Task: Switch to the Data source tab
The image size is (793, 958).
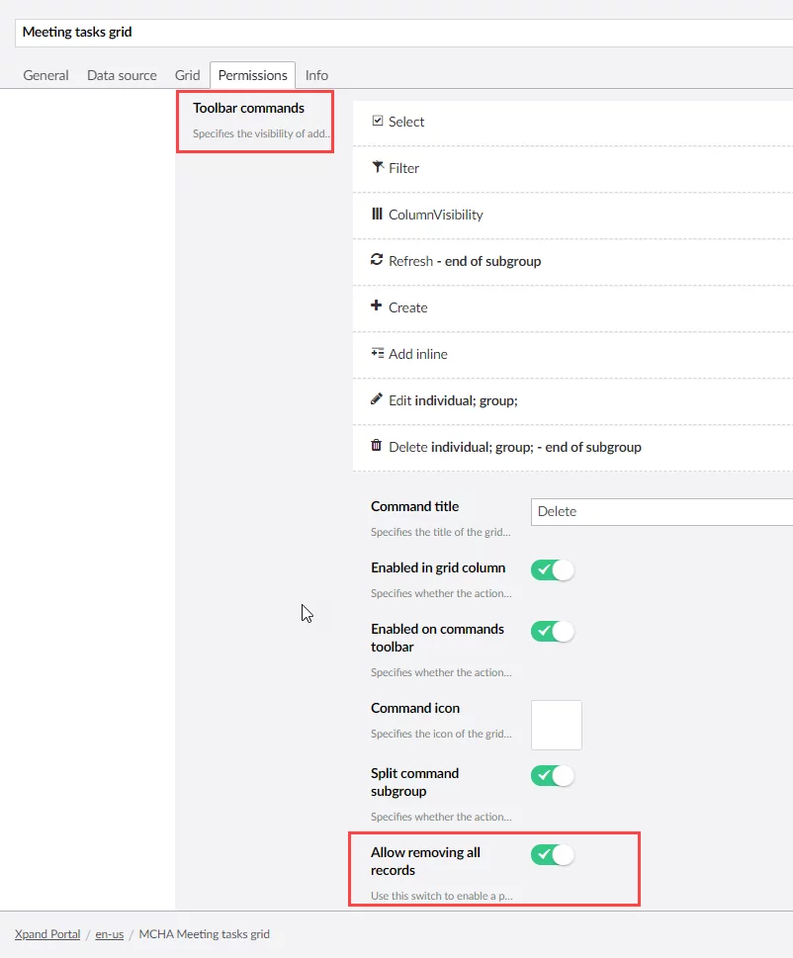Action: [122, 75]
